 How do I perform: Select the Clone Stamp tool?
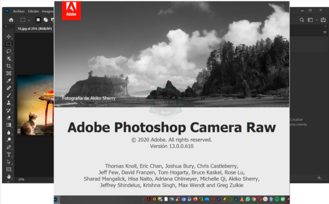9,103
